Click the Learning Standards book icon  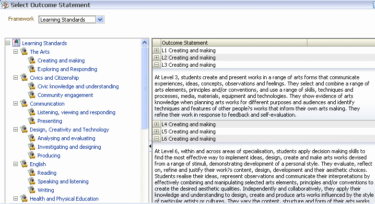pyautogui.click(x=16, y=43)
